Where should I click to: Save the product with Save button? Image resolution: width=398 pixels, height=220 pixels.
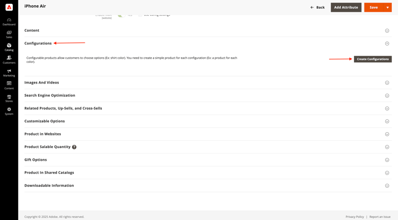374,7
